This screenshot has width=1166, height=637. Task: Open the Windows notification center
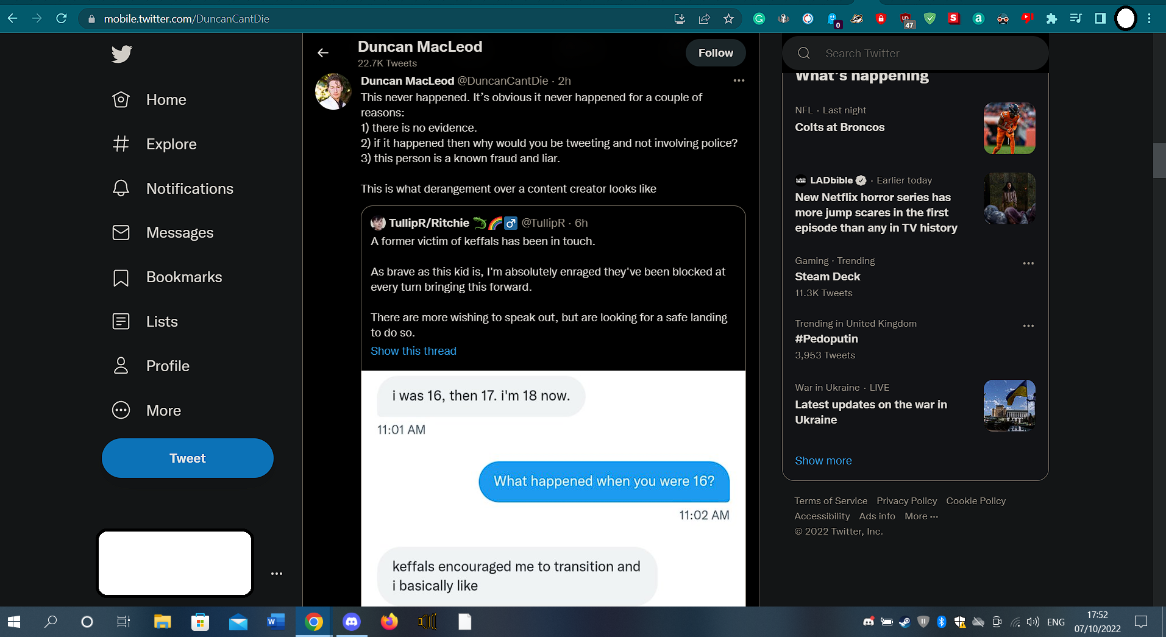(1141, 622)
